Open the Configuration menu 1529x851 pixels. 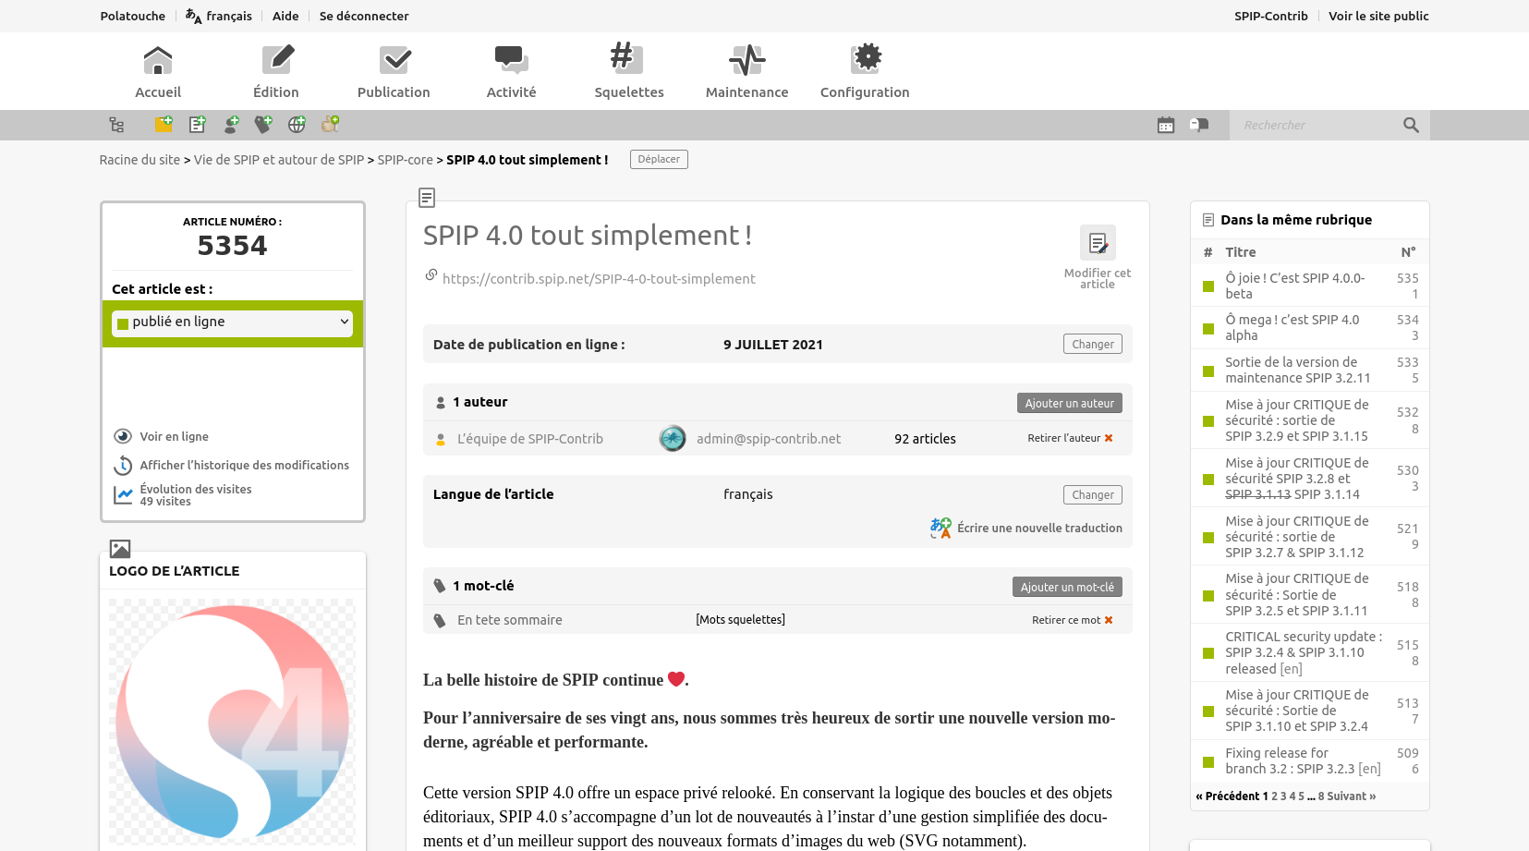[865, 71]
